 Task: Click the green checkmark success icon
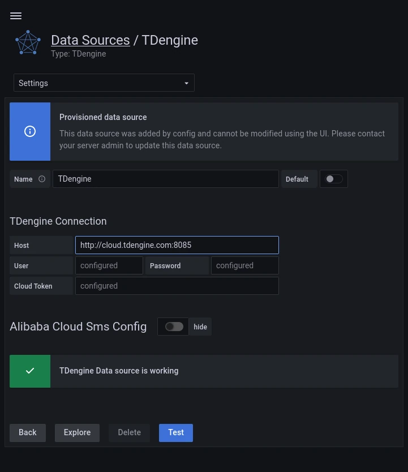[x=30, y=371]
